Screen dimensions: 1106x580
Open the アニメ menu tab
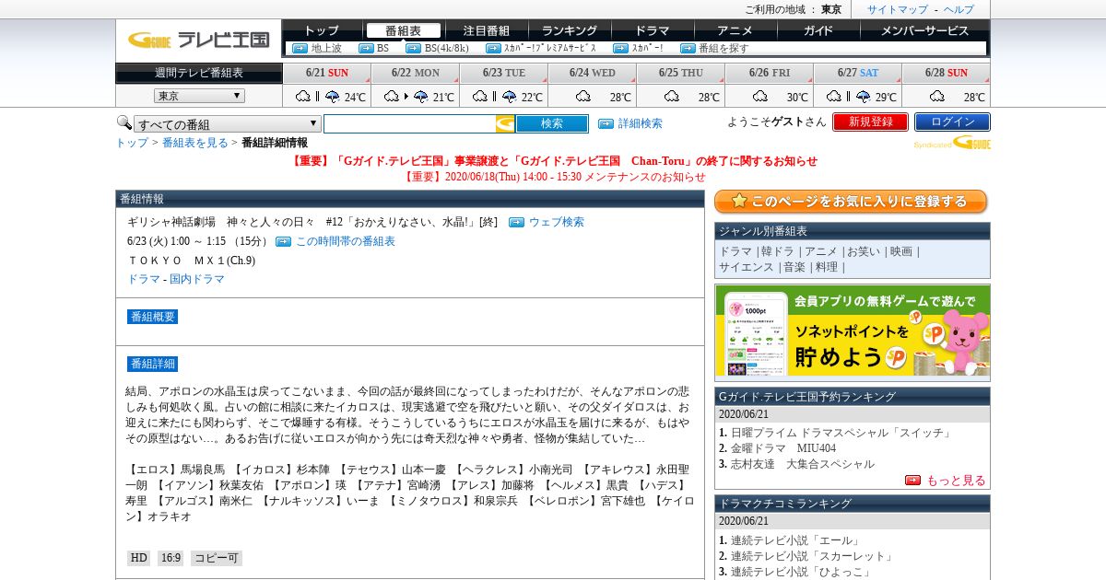(x=735, y=30)
